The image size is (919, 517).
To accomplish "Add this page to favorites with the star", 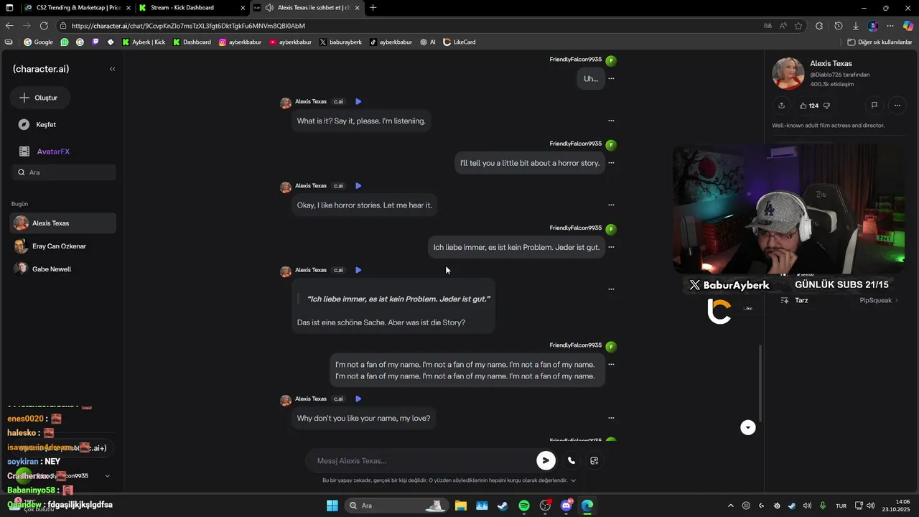I will pyautogui.click(x=798, y=26).
